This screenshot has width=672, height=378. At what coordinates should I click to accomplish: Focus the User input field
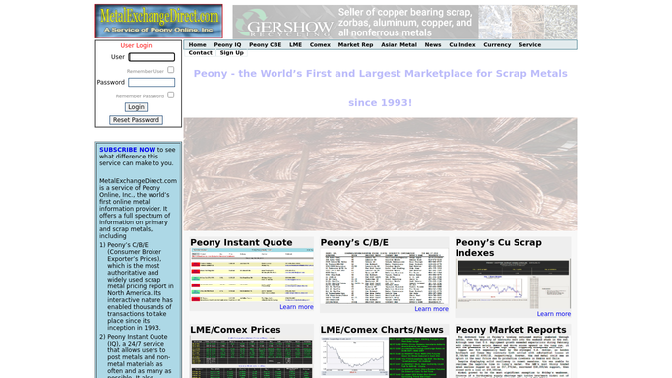152,57
